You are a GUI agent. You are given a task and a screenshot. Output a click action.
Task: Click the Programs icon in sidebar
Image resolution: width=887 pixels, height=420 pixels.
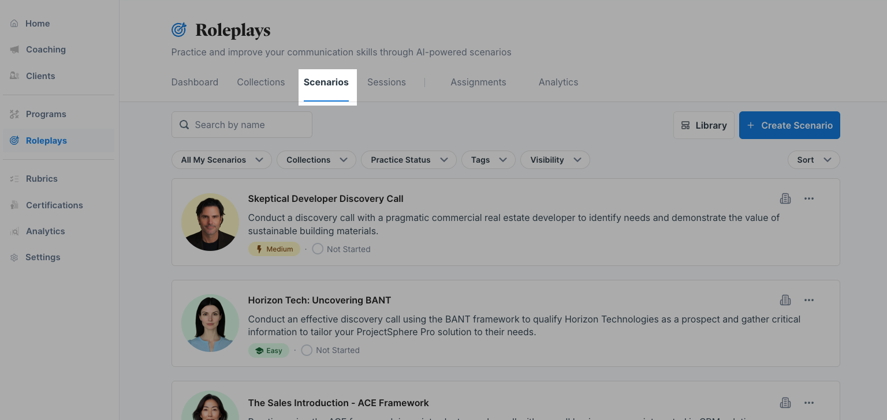14,114
